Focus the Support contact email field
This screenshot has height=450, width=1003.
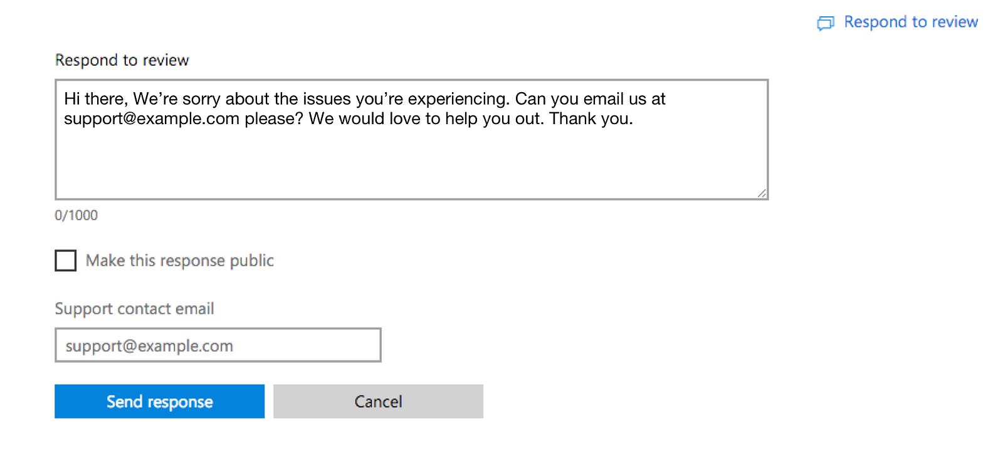point(218,345)
